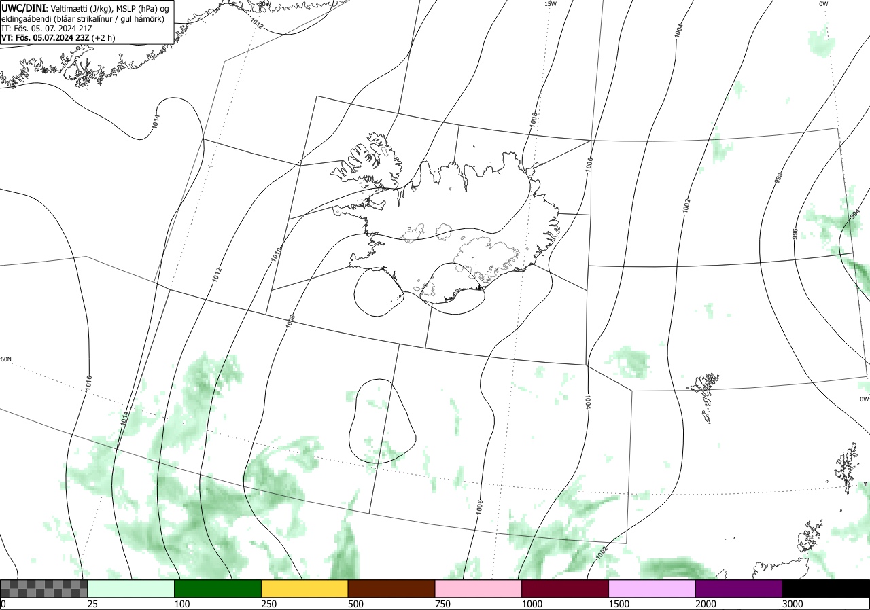Viewport: 870px width, 610px height.
Task: Click the '998' isobar label
Action: (778, 179)
